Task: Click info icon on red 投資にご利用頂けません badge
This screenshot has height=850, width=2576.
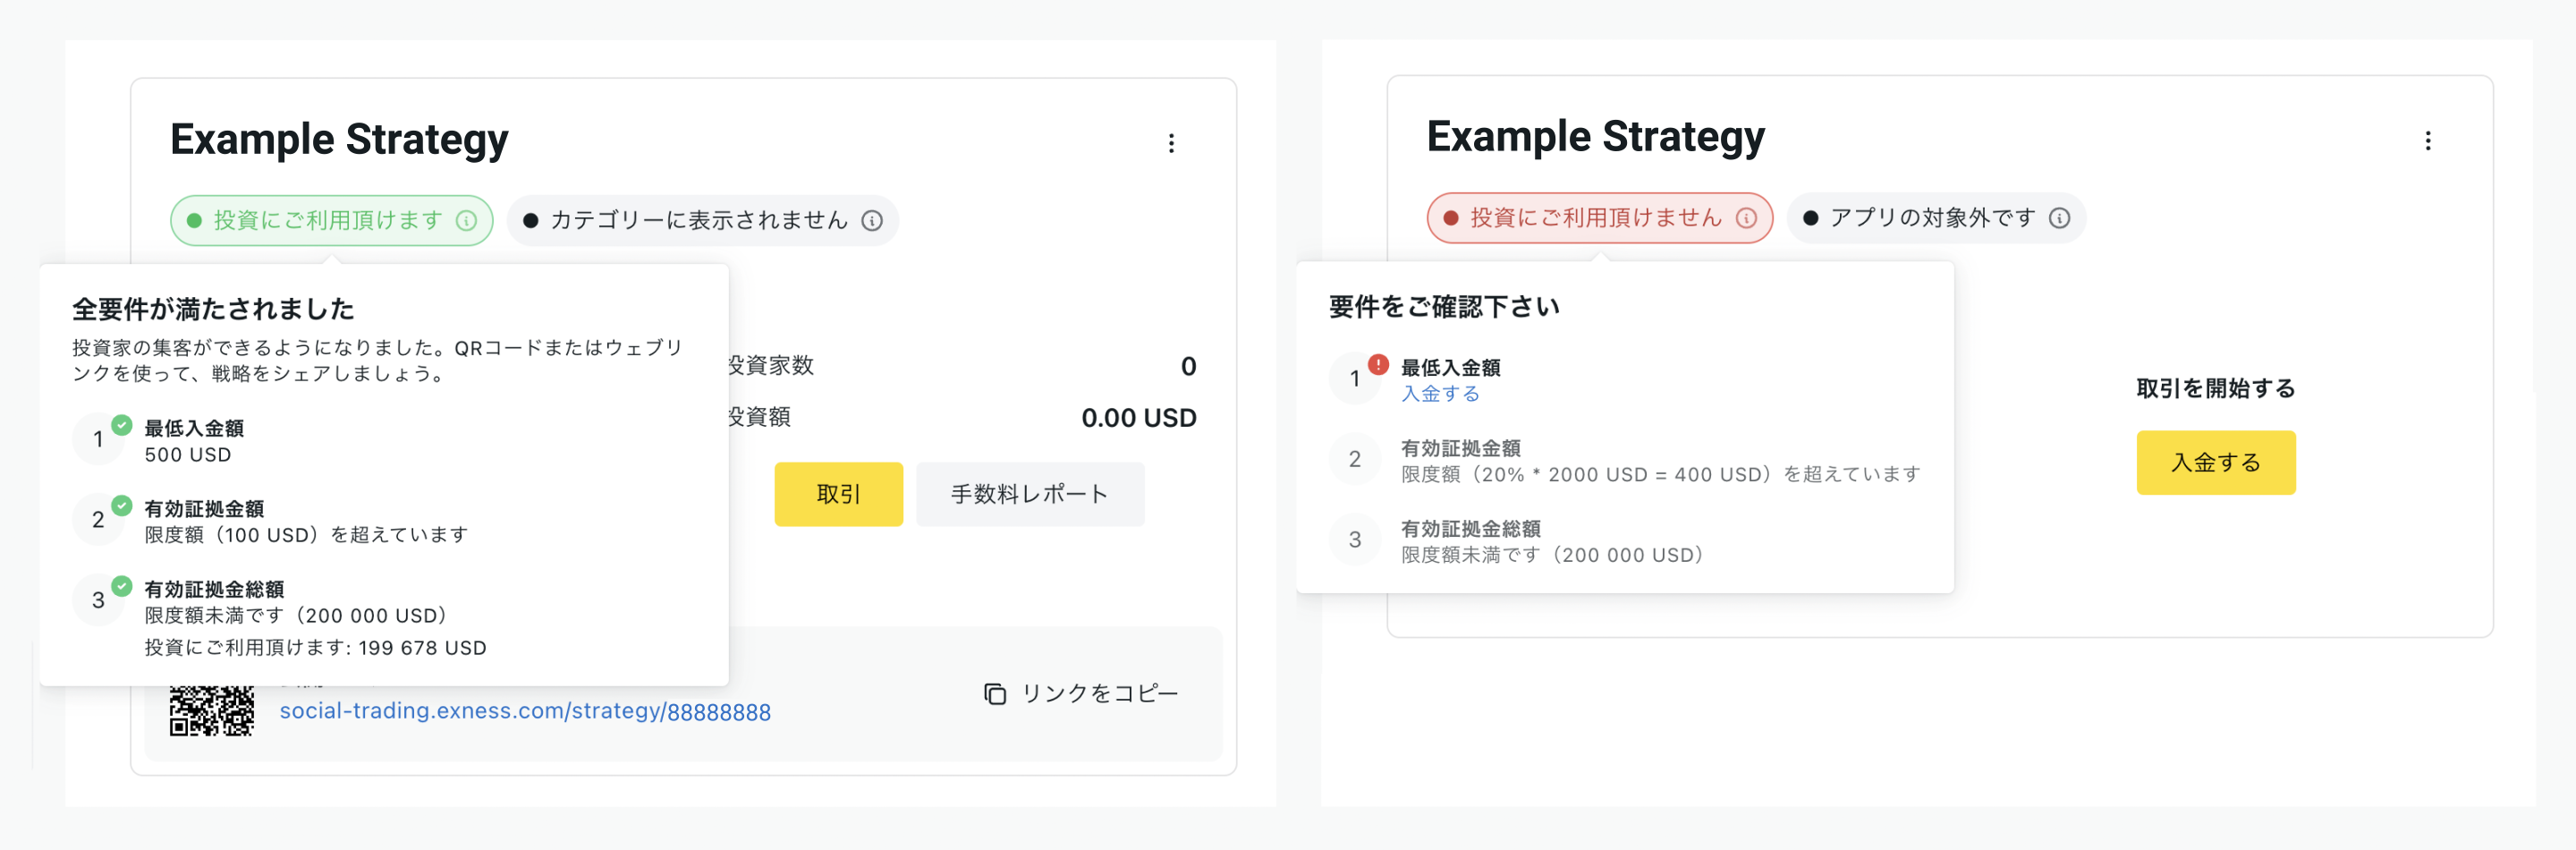Action: (x=1746, y=217)
